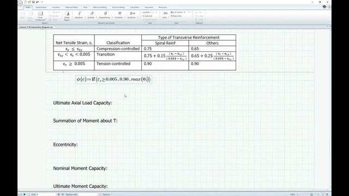
Task: Click the 'Nominal Moment Capacity:' text
Action: pyautogui.click(x=80, y=168)
